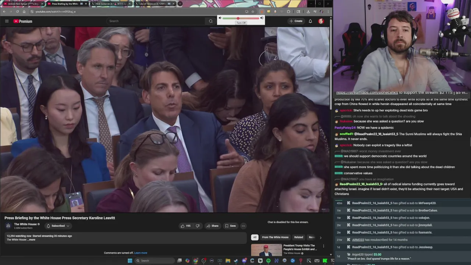The height and width of the screenshot is (265, 471).
Task: Adjust the volume slider in popup
Action: (241, 18)
